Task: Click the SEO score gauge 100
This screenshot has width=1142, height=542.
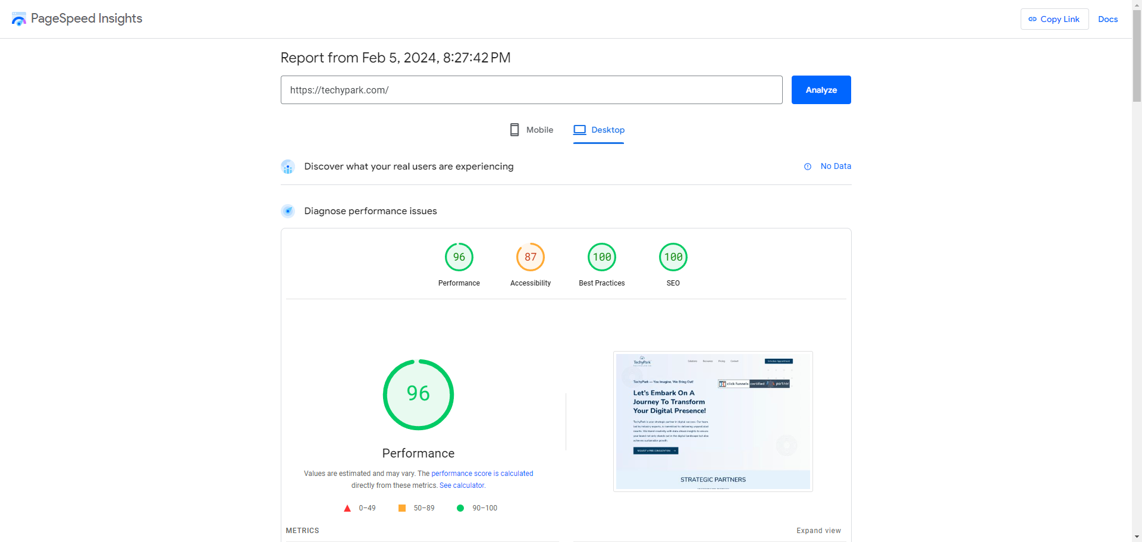Action: [x=673, y=257]
